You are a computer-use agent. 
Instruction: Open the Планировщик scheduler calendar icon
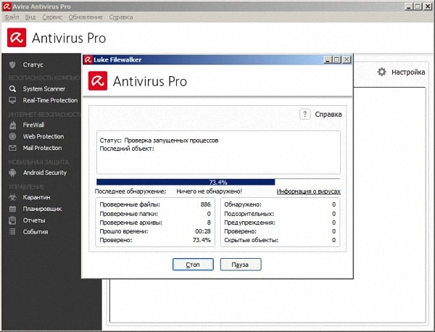pos(12,209)
